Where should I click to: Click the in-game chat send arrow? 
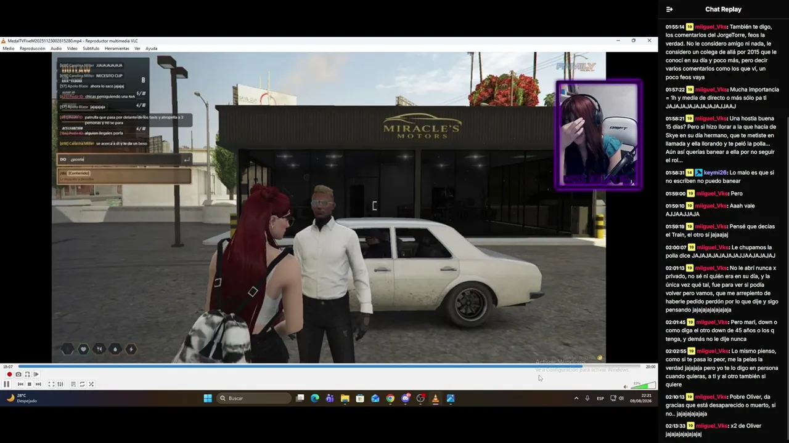[186, 159]
